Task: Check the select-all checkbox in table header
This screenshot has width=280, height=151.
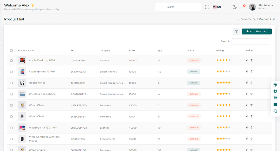Action: [x=11, y=51]
